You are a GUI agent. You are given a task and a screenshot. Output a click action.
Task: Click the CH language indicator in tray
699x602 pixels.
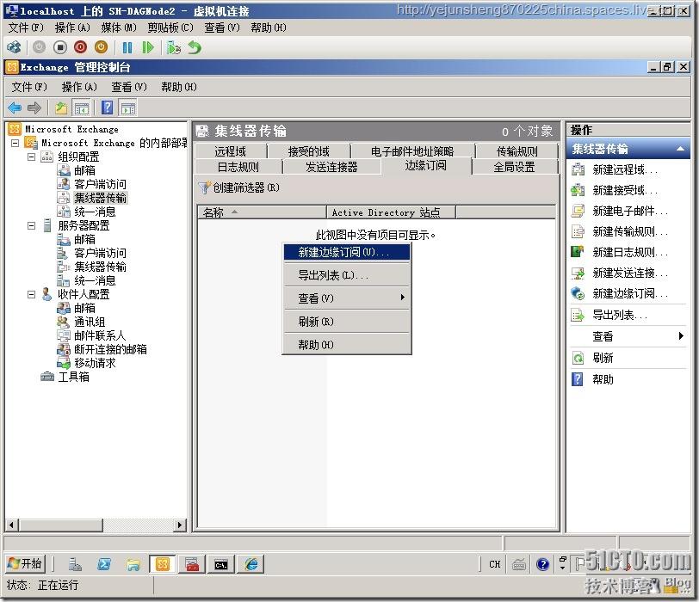[x=494, y=564]
